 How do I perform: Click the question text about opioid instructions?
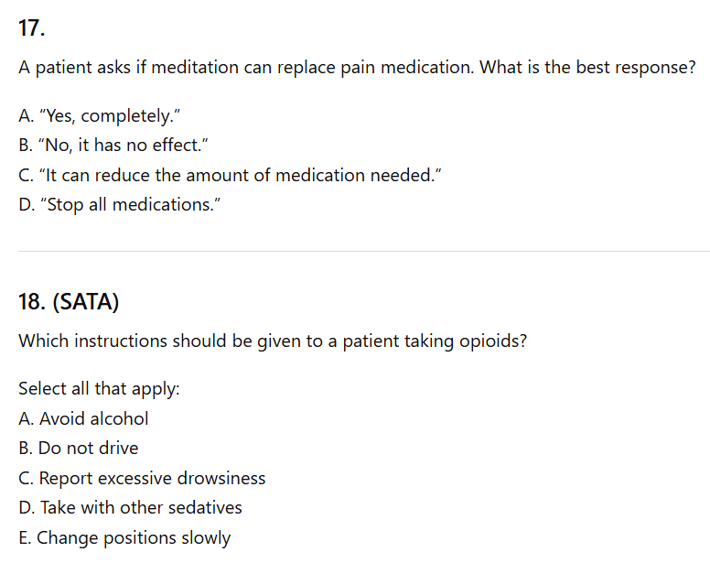coord(272,341)
